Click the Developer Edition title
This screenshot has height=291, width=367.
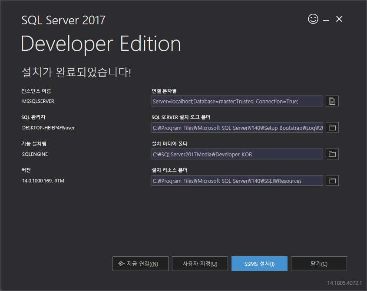(101, 44)
